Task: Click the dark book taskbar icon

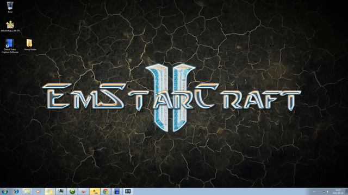Action: click(128, 191)
